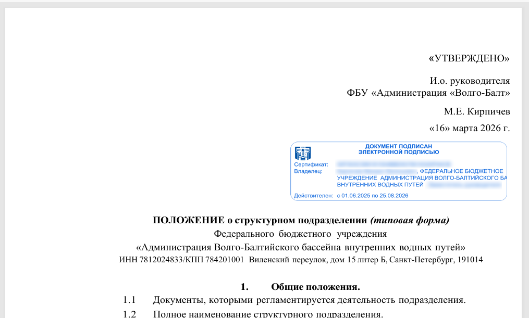Click the 'Действителен:' label in the stamp
Image resolution: width=529 pixels, height=318 pixels.
[x=313, y=196]
